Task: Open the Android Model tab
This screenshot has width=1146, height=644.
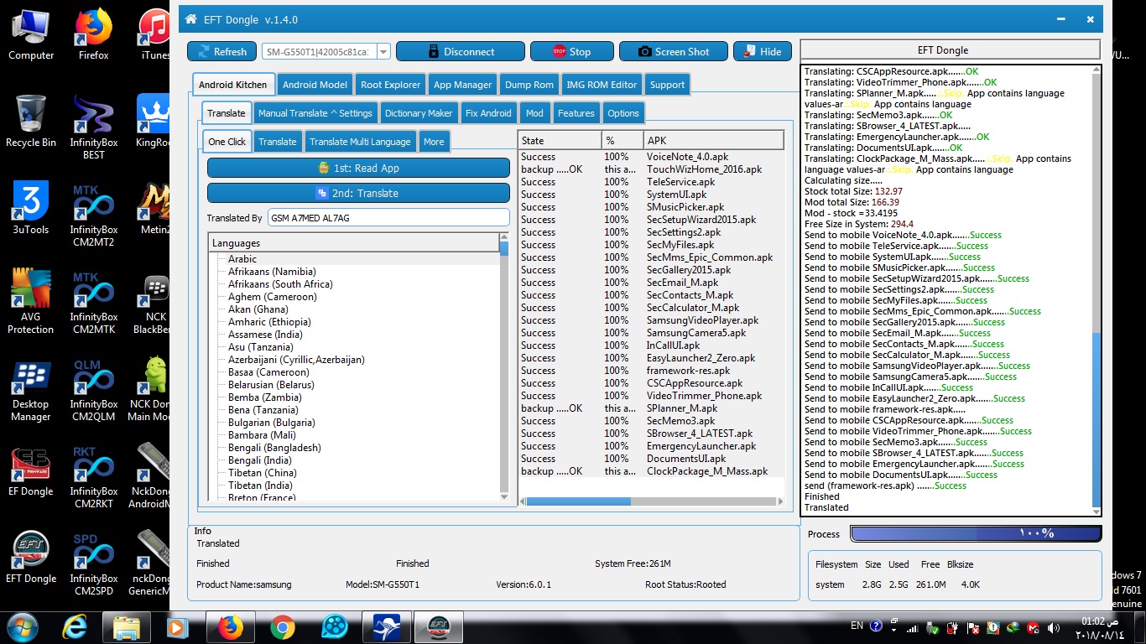Action: pos(315,85)
